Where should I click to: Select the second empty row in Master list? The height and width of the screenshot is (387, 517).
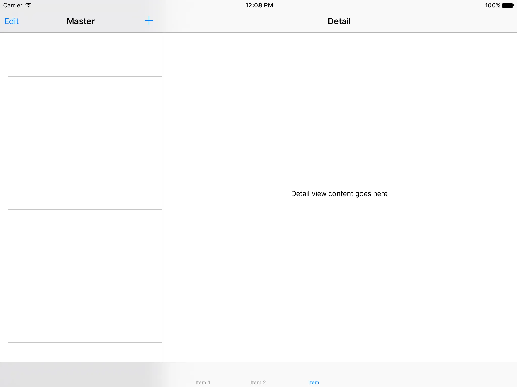81,66
